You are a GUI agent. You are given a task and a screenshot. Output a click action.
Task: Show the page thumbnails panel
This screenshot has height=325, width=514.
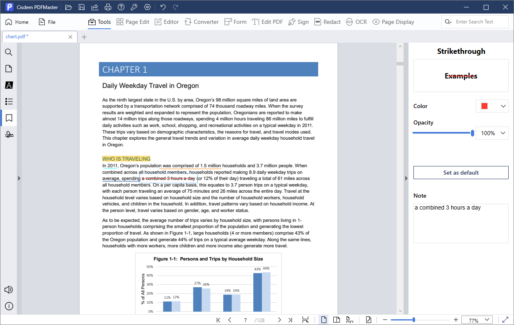(8, 69)
